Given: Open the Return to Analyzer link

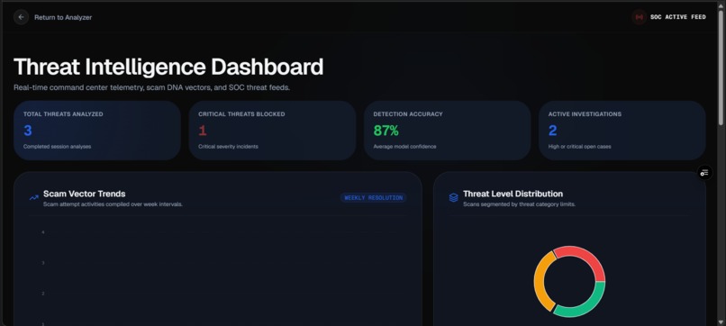Looking at the screenshot, I should (x=63, y=17).
